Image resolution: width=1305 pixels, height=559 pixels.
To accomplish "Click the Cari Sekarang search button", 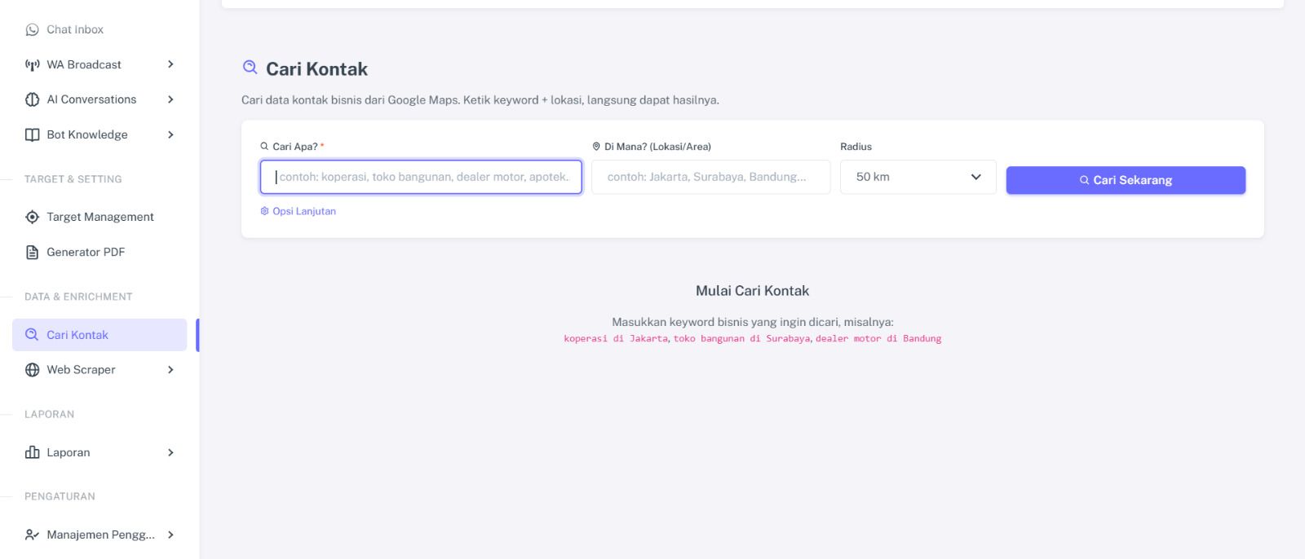I will (x=1126, y=180).
